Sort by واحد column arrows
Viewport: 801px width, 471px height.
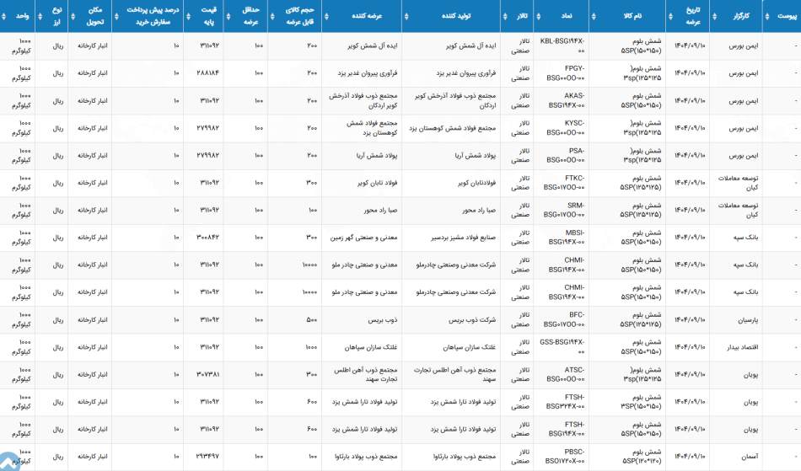point(4,16)
